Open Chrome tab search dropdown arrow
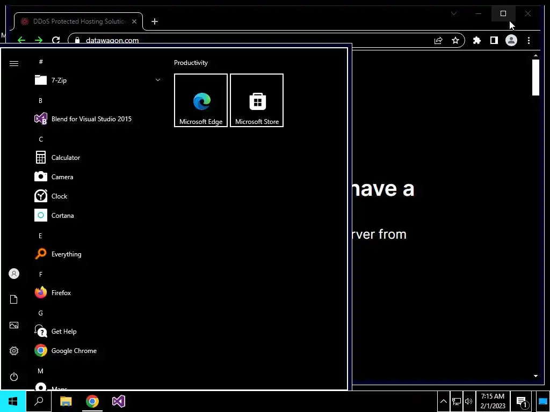The image size is (550, 412). pos(453,13)
